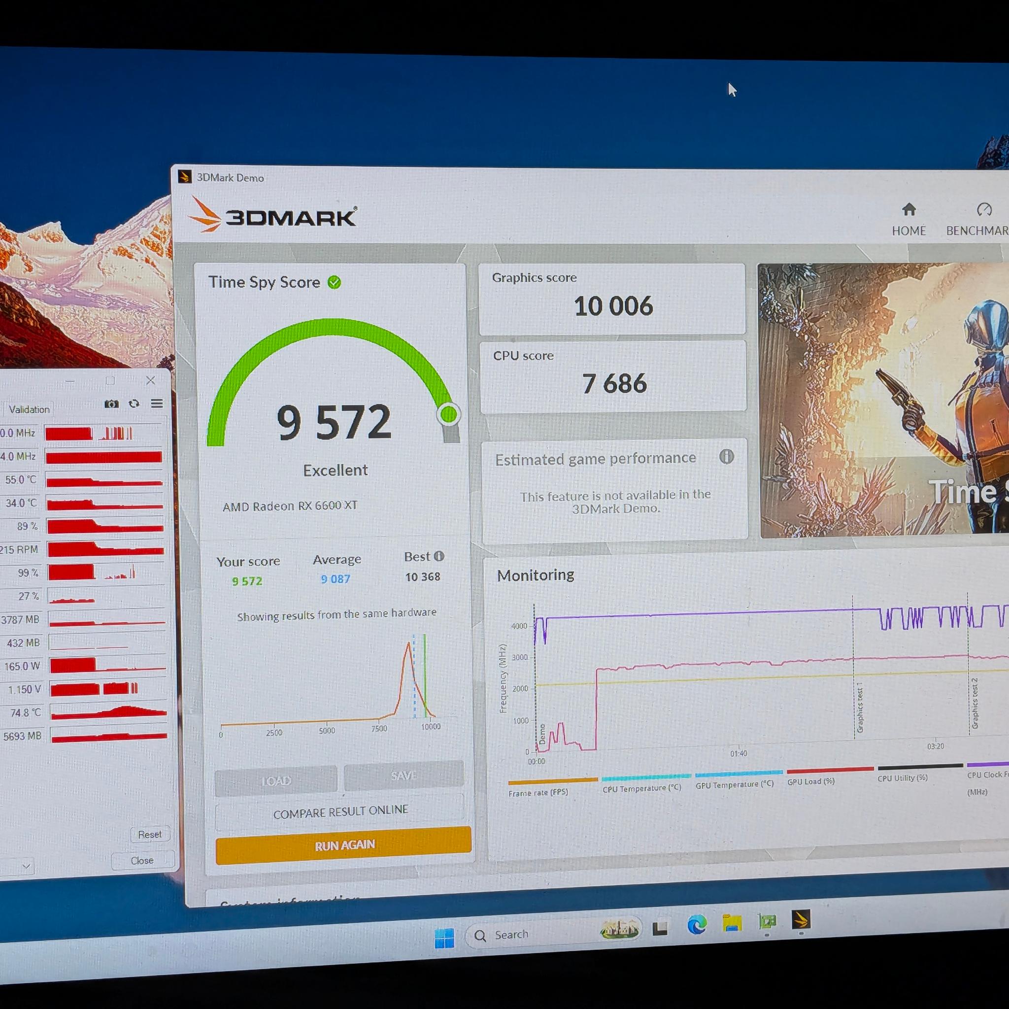1009x1009 pixels.
Task: Open Task View from the taskbar
Action: click(660, 929)
